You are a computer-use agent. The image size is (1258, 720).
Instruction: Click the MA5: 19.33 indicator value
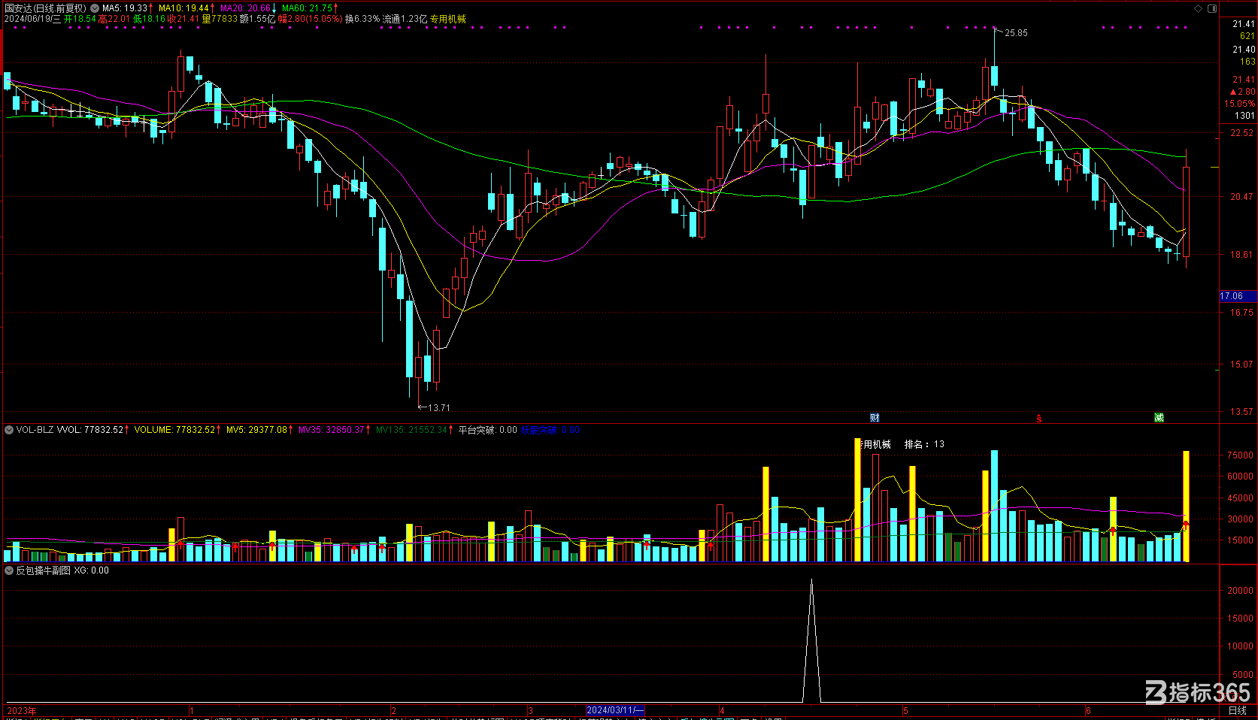coord(125,8)
